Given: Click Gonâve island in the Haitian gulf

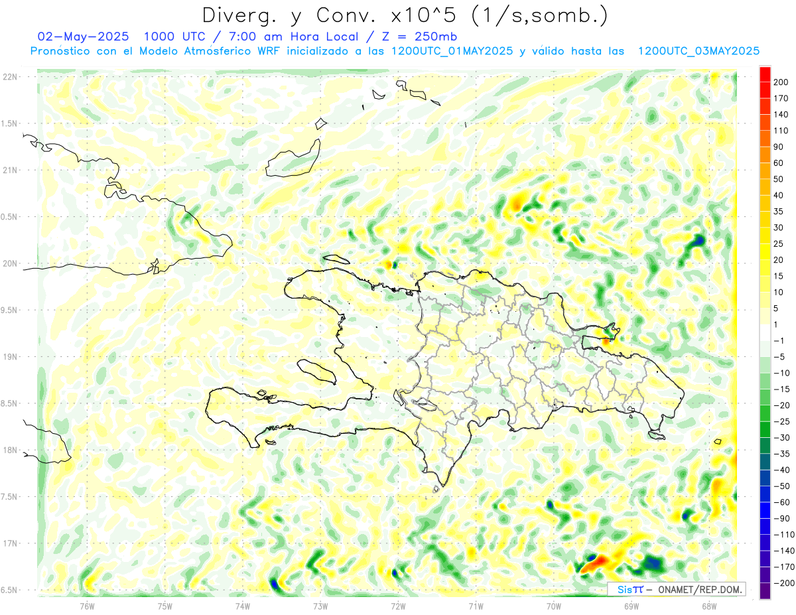Looking at the screenshot, I should click(316, 371).
